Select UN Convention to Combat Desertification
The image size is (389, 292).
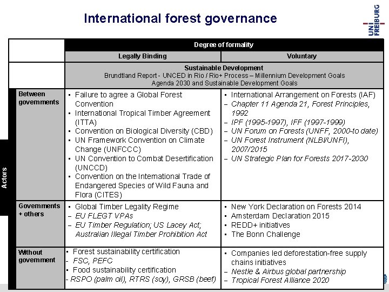pyautogui.click(x=144, y=163)
